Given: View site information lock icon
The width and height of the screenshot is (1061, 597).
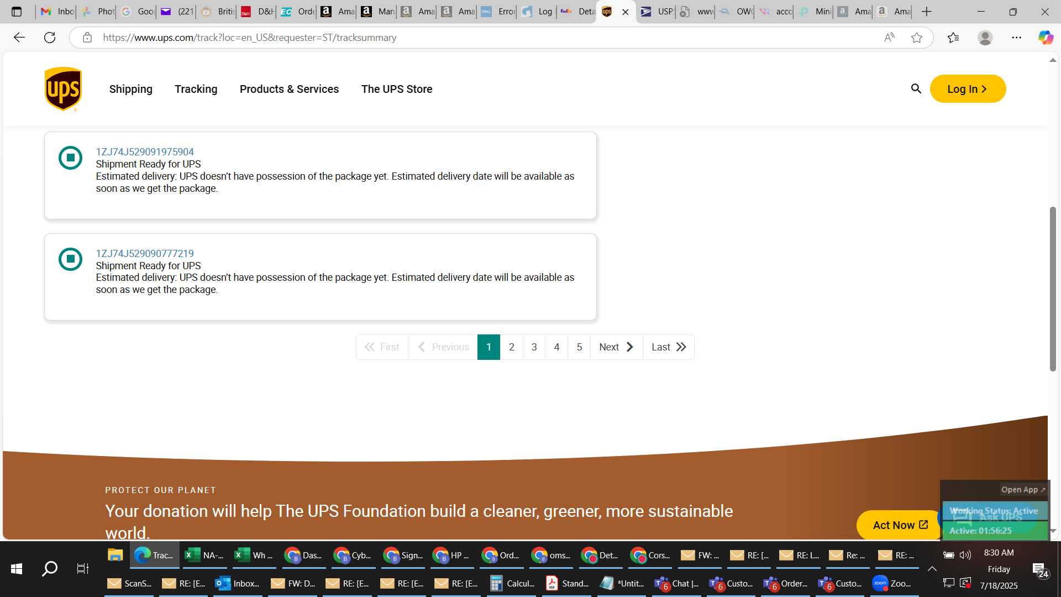Looking at the screenshot, I should pyautogui.click(x=87, y=38).
